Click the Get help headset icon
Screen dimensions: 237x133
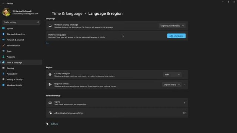tap(47, 124)
